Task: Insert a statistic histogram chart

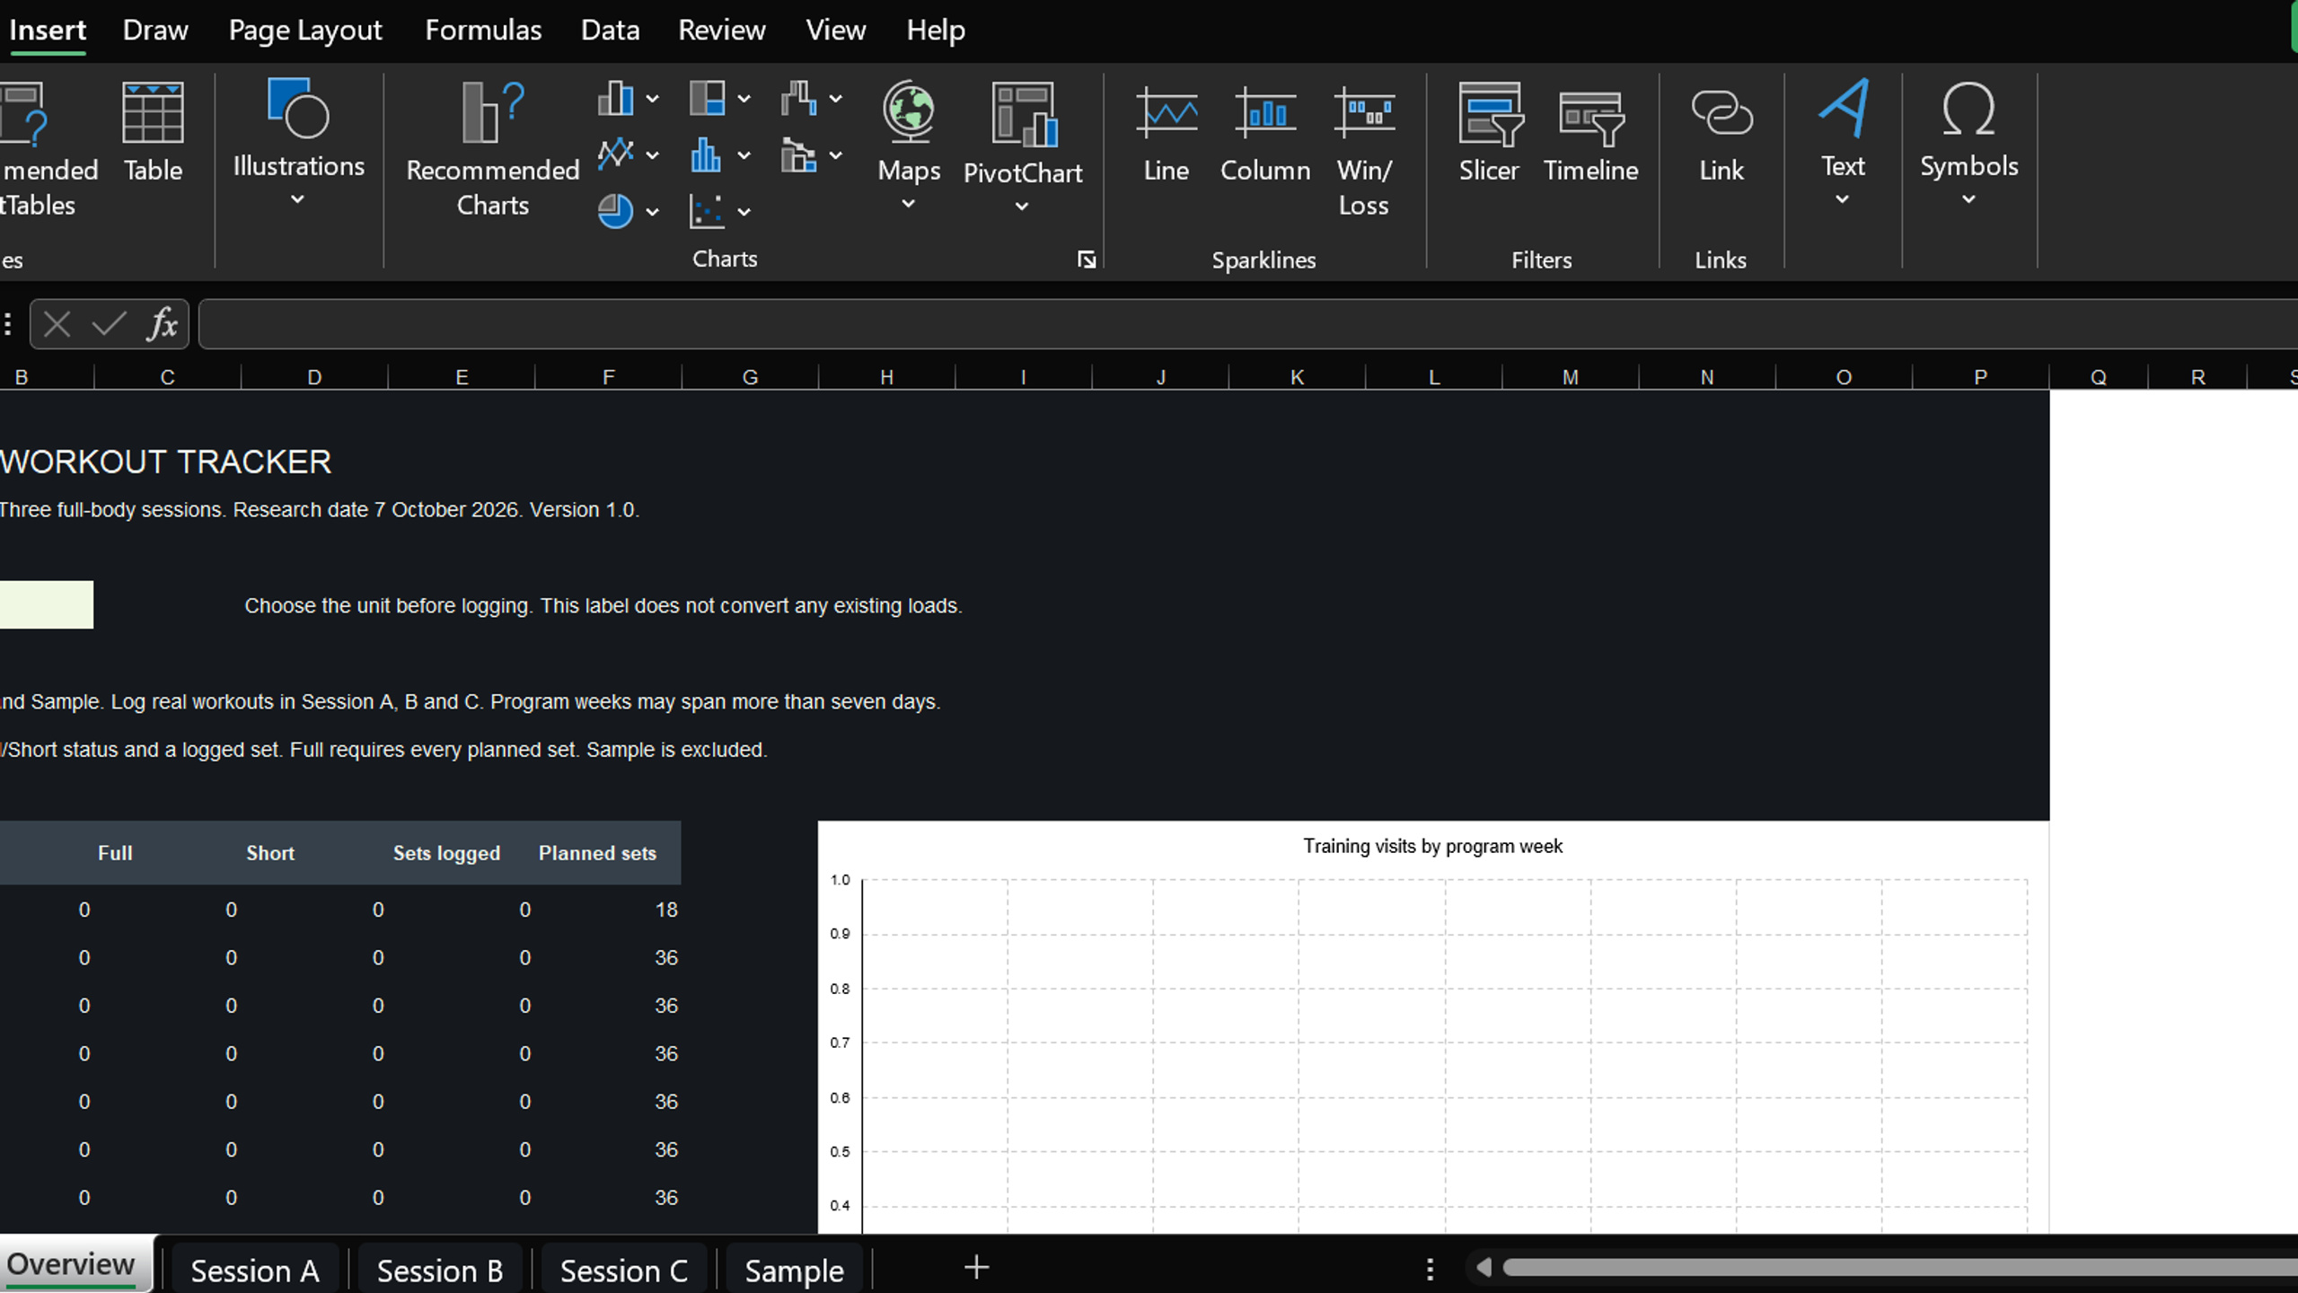Action: tap(708, 155)
